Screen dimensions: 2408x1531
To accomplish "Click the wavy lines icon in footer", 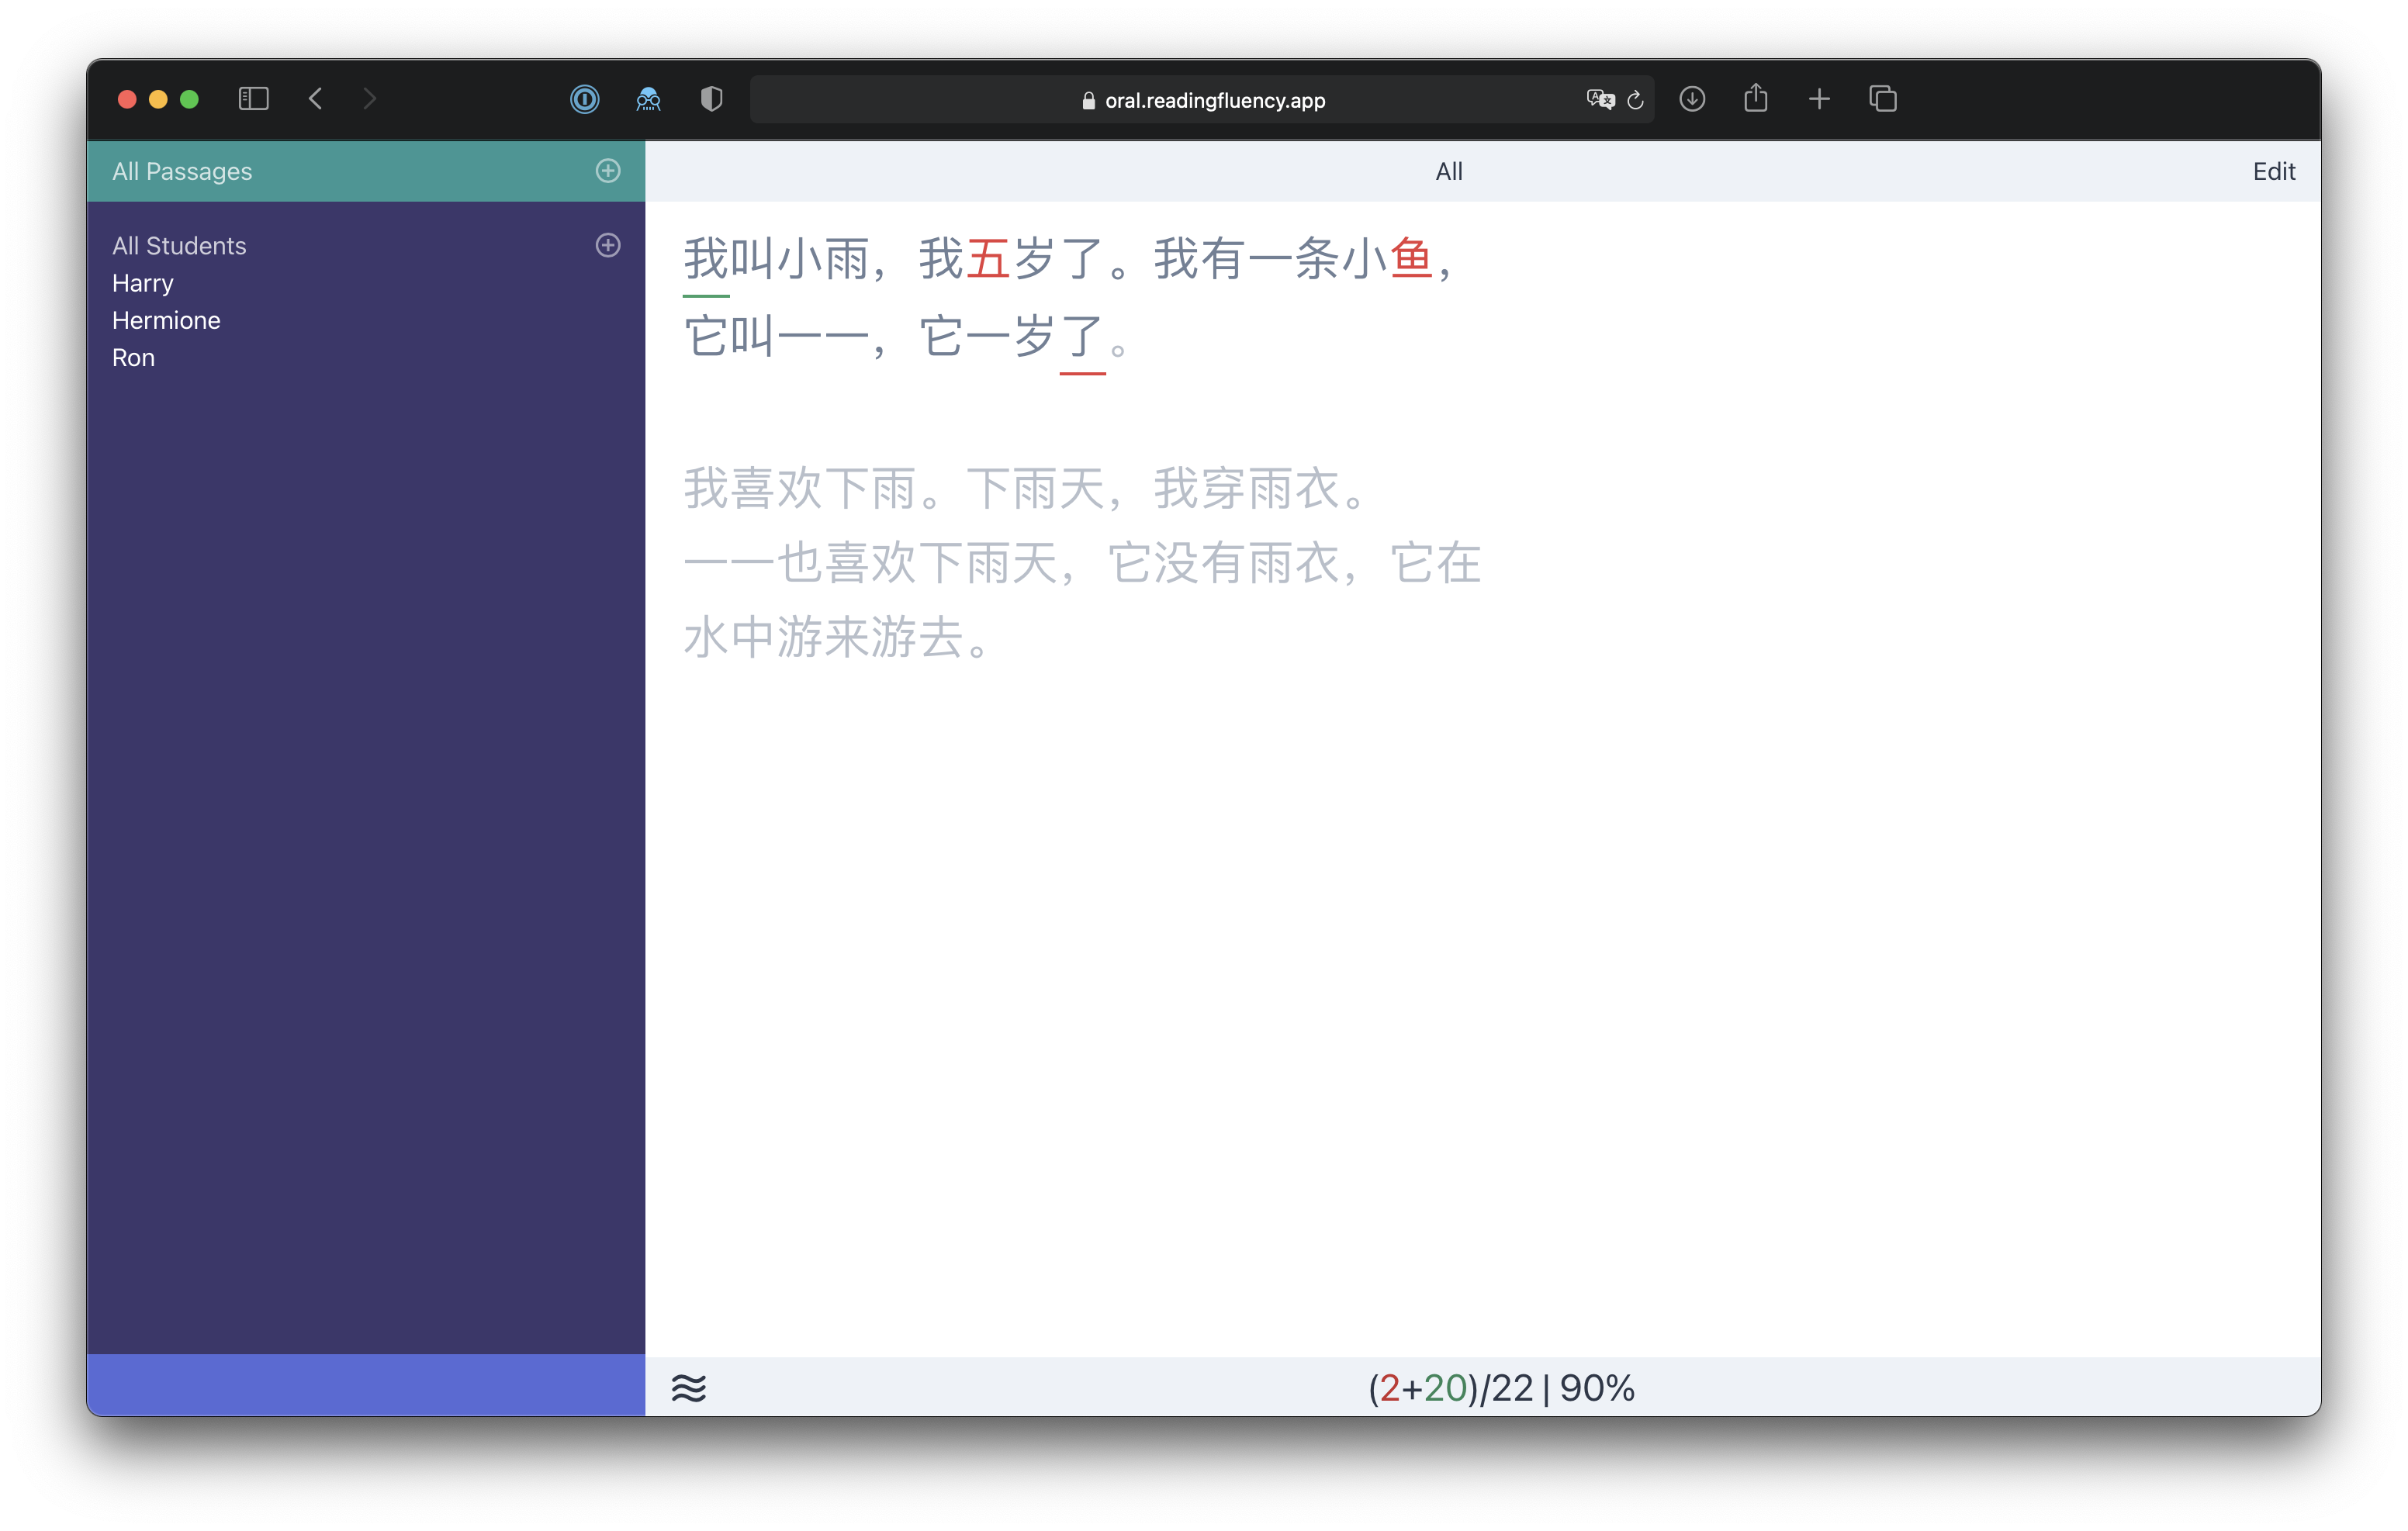I will coord(689,1388).
